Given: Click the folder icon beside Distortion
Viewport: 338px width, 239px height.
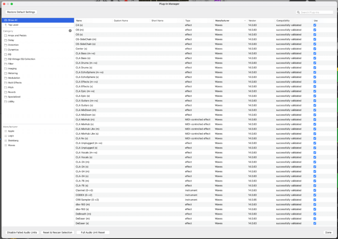Looking at the screenshot, I should pos(5,45).
